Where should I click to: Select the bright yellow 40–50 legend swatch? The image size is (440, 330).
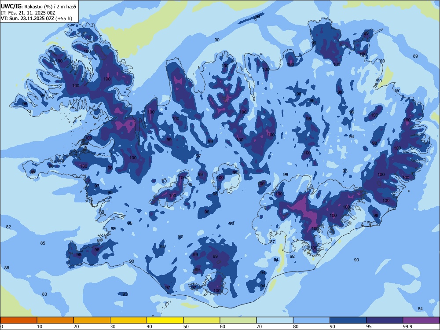point(165,320)
